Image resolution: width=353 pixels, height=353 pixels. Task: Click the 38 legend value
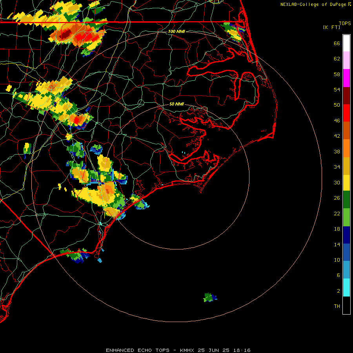tap(337, 151)
